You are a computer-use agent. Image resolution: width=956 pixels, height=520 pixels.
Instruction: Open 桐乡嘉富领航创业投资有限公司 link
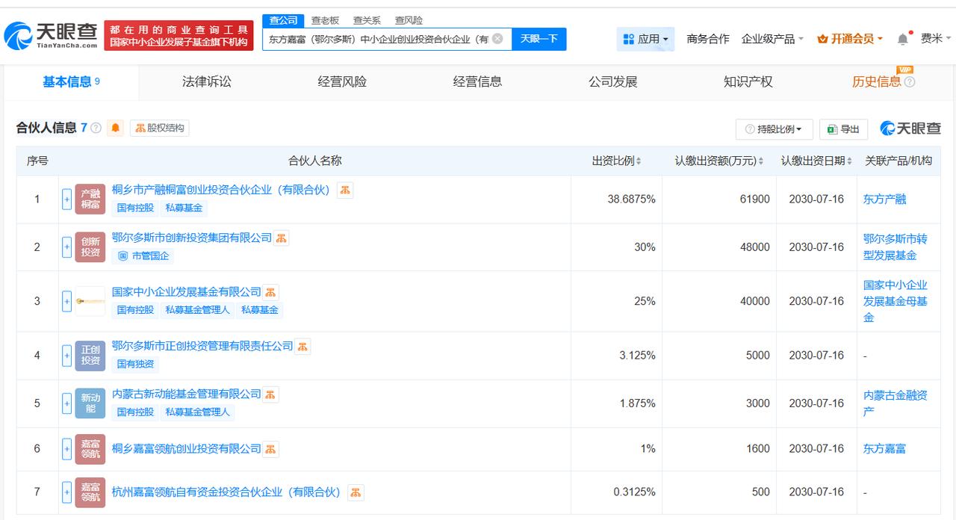coord(187,449)
